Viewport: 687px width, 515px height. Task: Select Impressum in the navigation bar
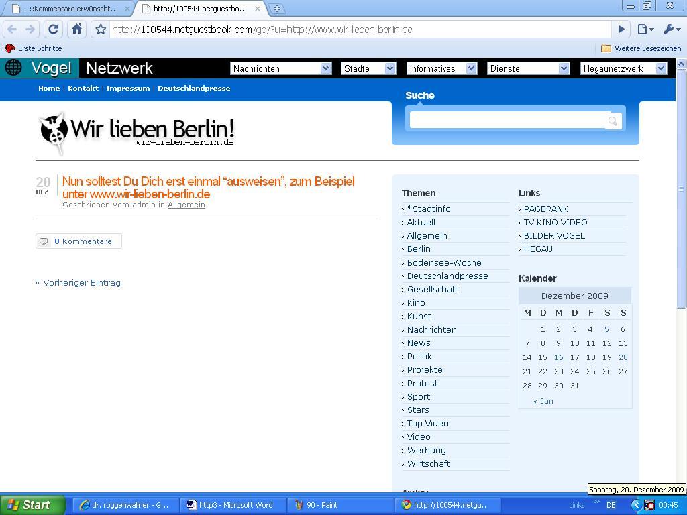pos(127,89)
